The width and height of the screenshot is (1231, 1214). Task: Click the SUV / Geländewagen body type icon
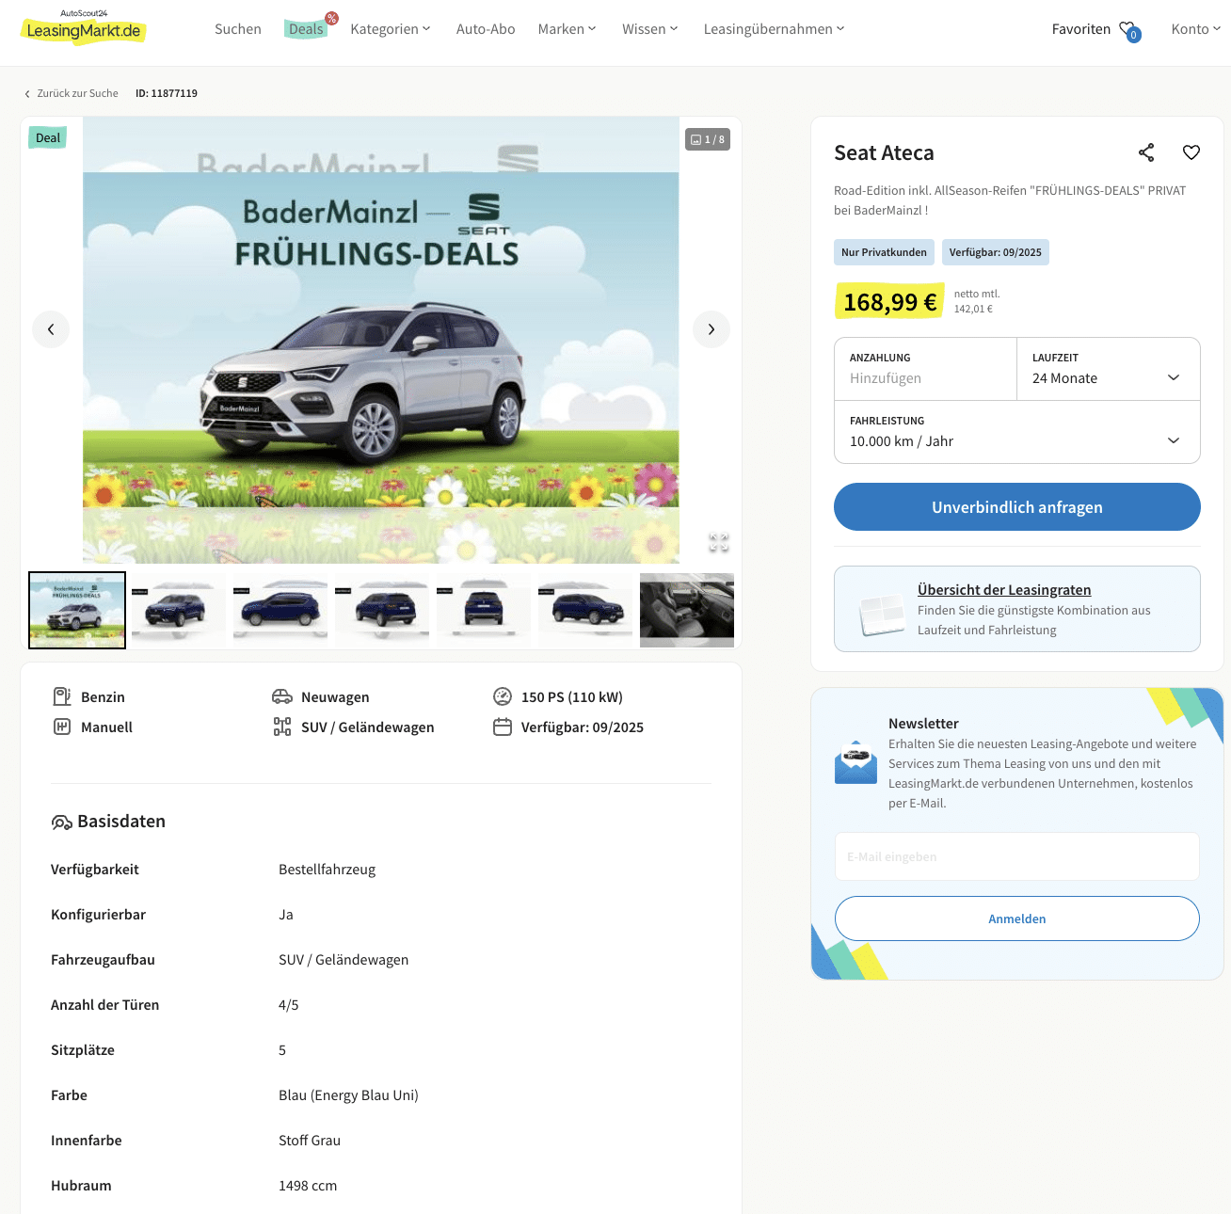click(282, 727)
